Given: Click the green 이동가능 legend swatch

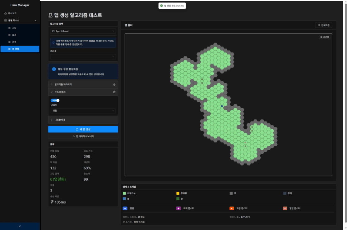Looking at the screenshot, I should 124,193.
